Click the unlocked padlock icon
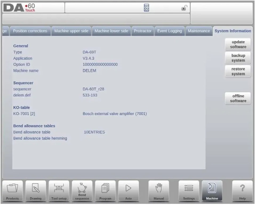Viewport: 256px width, 205px height. point(184,8)
